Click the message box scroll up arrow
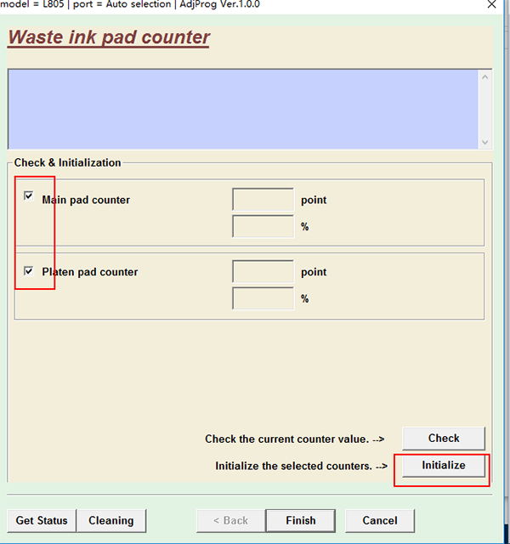 tap(485, 77)
